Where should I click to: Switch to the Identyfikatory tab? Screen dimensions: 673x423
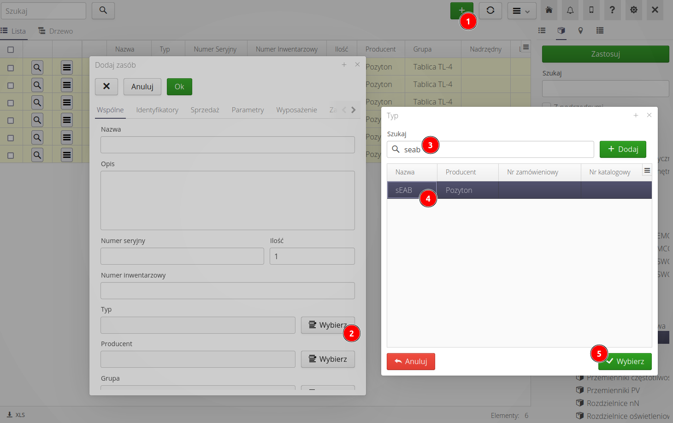click(157, 110)
